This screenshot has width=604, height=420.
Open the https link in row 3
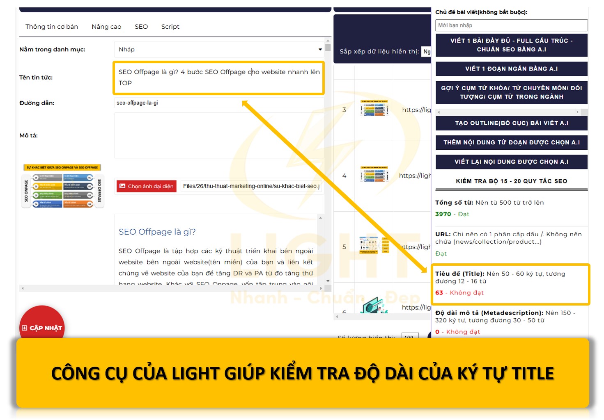click(x=416, y=110)
